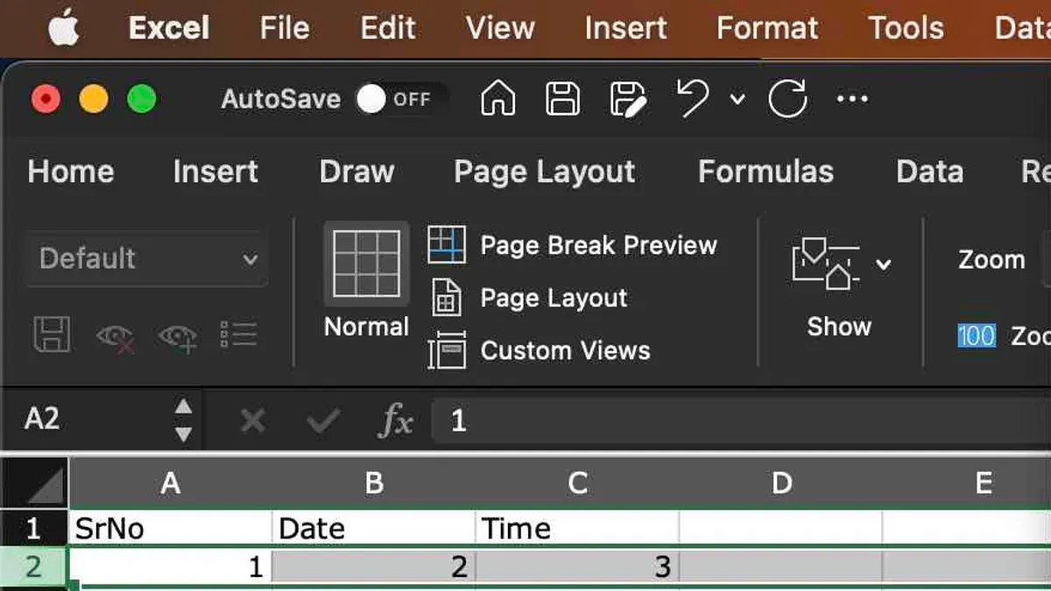This screenshot has width=1051, height=591.
Task: Open the Custom Views label
Action: point(566,350)
